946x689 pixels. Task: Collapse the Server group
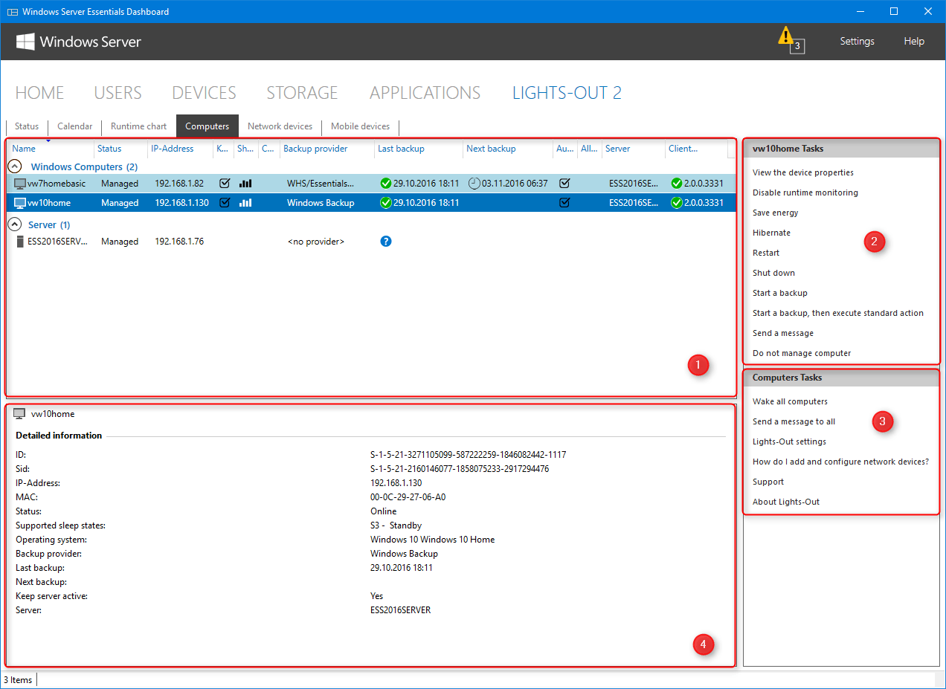pyautogui.click(x=14, y=224)
